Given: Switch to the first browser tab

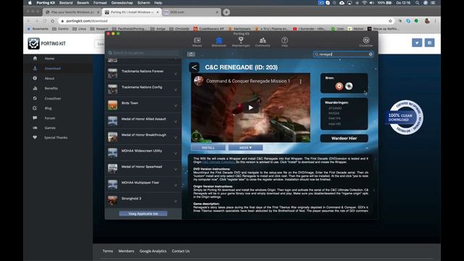Looking at the screenshot, I should point(72,12).
